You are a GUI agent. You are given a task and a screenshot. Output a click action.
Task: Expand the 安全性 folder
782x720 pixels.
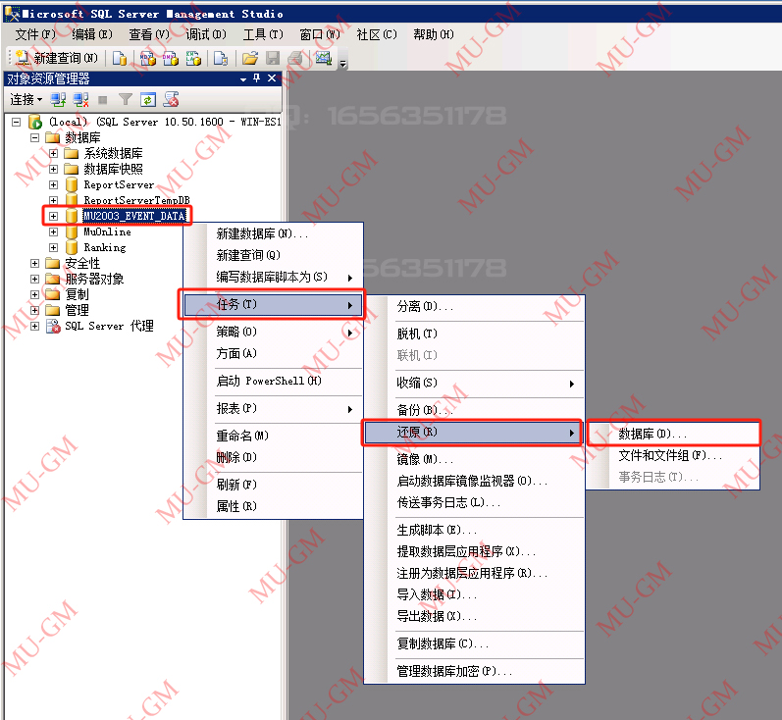click(34, 263)
